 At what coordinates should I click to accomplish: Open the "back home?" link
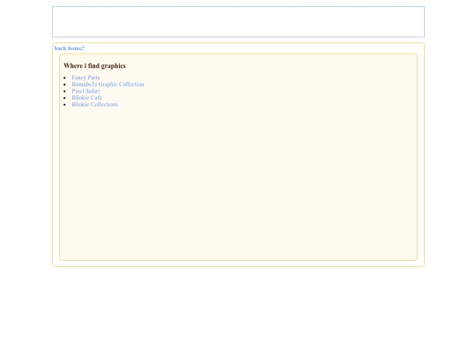pos(70,48)
